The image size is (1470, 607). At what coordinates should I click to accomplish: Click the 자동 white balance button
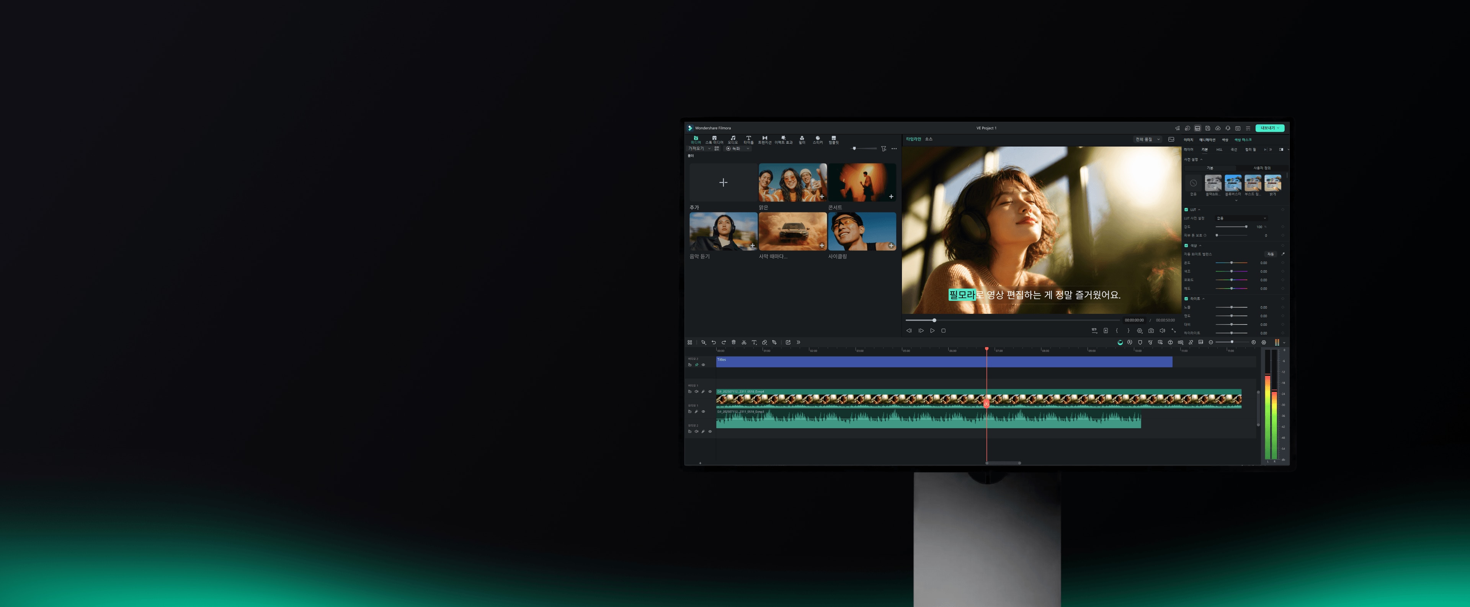1270,254
